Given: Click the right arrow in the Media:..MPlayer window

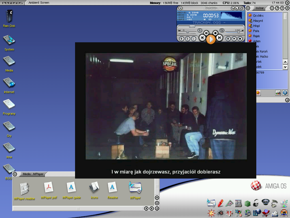Looking at the screenshot, I should (152, 209).
